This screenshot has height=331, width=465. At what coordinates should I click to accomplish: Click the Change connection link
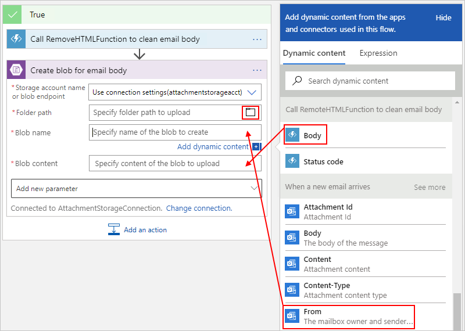pyautogui.click(x=199, y=208)
